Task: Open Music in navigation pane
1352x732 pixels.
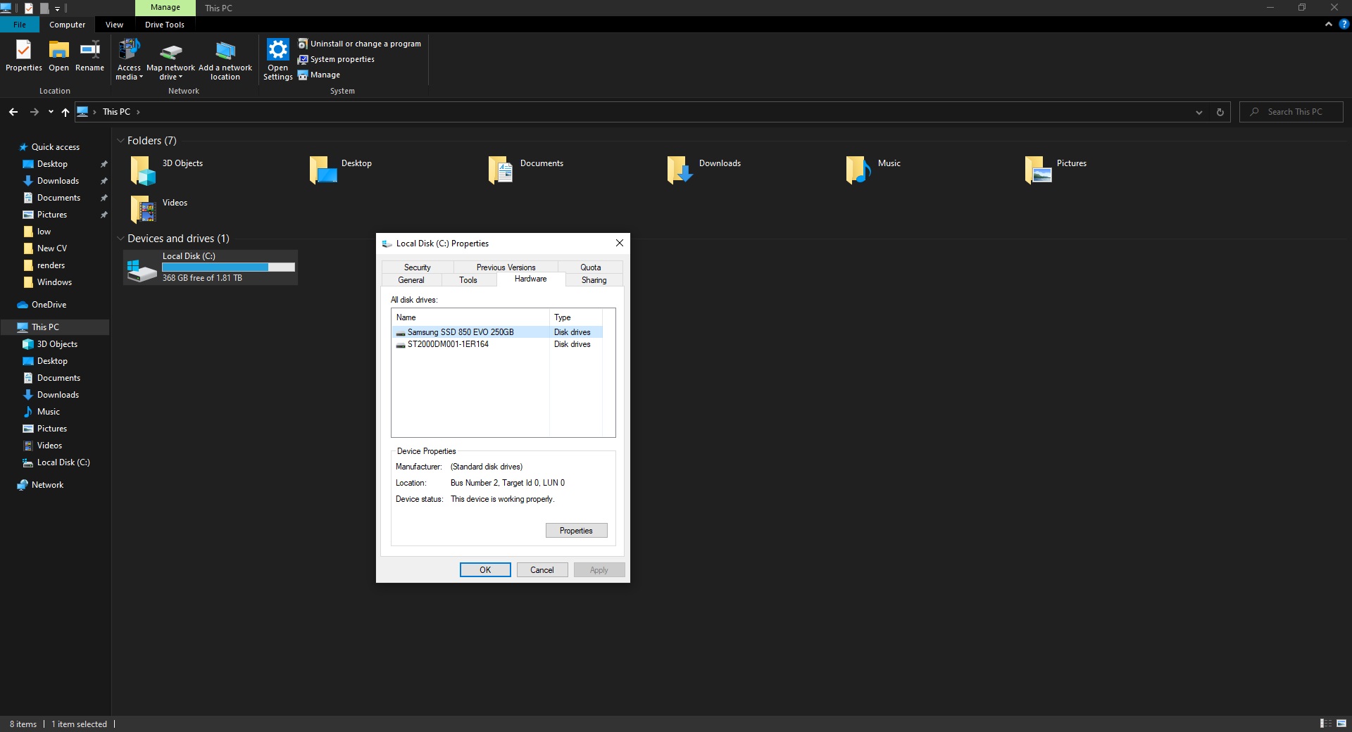Action: [48, 412]
